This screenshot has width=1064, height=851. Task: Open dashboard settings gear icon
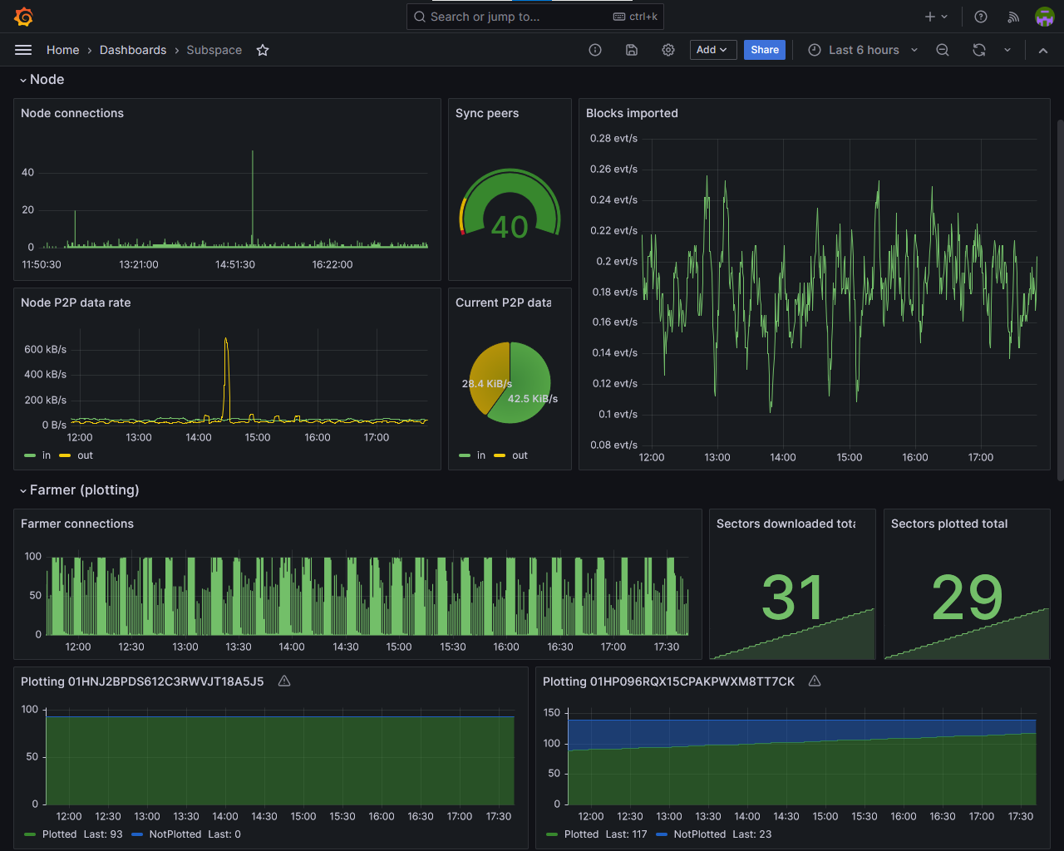668,50
